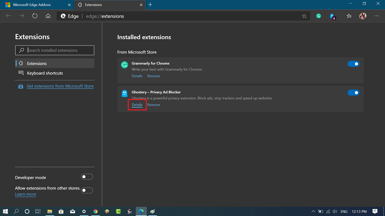385x216 pixels.
Task: Open Microsoft Store from taskbar
Action: [61, 211]
